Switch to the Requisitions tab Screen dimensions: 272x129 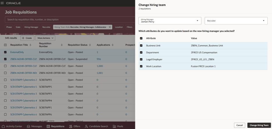(56, 126)
